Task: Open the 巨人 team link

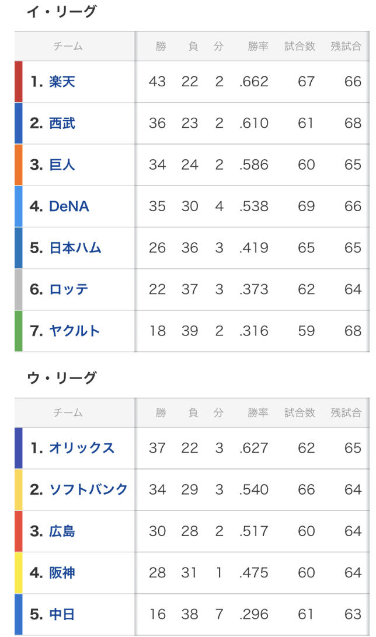Action: 62,164
